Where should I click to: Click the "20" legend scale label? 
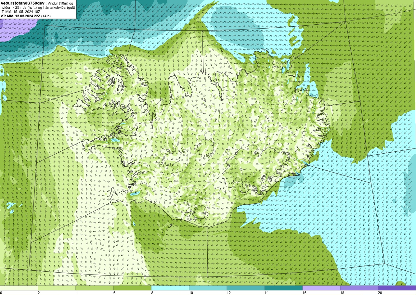coord(380,293)
